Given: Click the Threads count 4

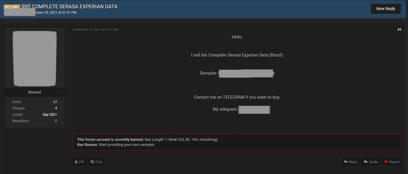Looking at the screenshot, I should click(x=56, y=108).
